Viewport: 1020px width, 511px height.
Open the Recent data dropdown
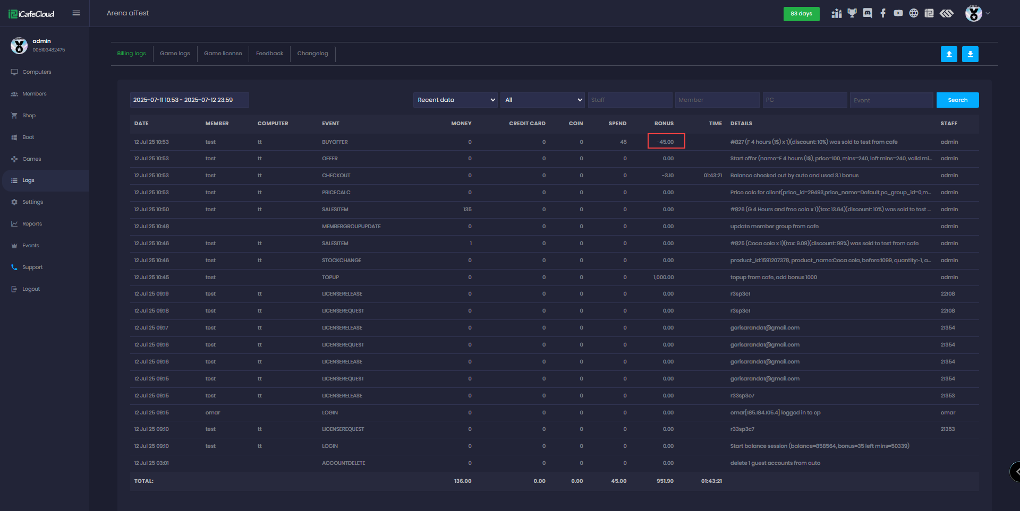455,100
